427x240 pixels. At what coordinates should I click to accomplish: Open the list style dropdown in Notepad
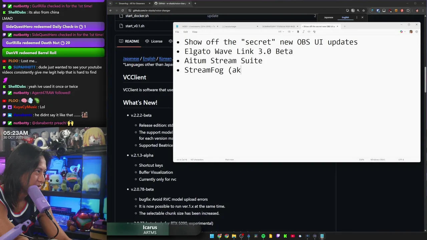click(x=290, y=32)
